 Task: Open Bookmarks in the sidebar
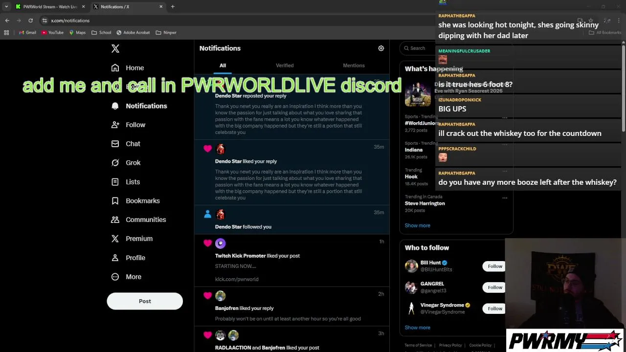(x=135, y=201)
